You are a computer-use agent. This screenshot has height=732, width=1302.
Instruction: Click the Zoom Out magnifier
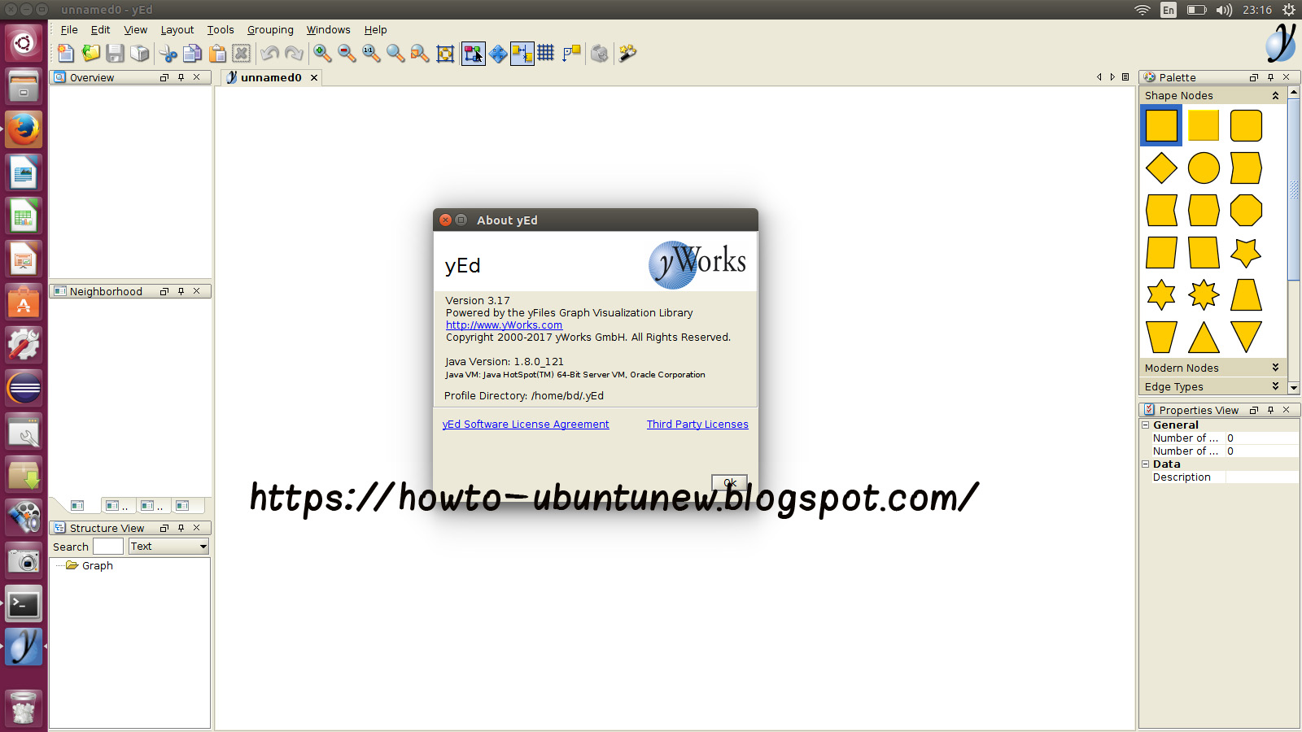click(347, 54)
